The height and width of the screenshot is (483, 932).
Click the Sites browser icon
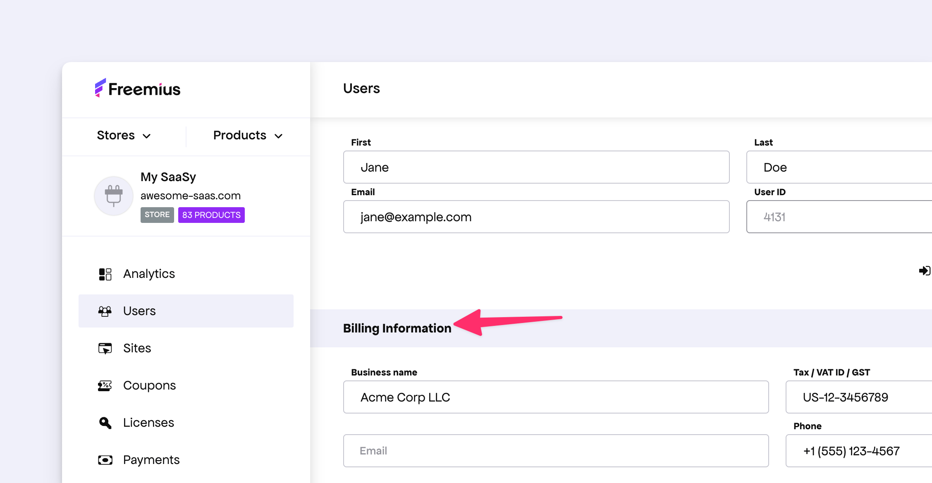pyautogui.click(x=105, y=348)
